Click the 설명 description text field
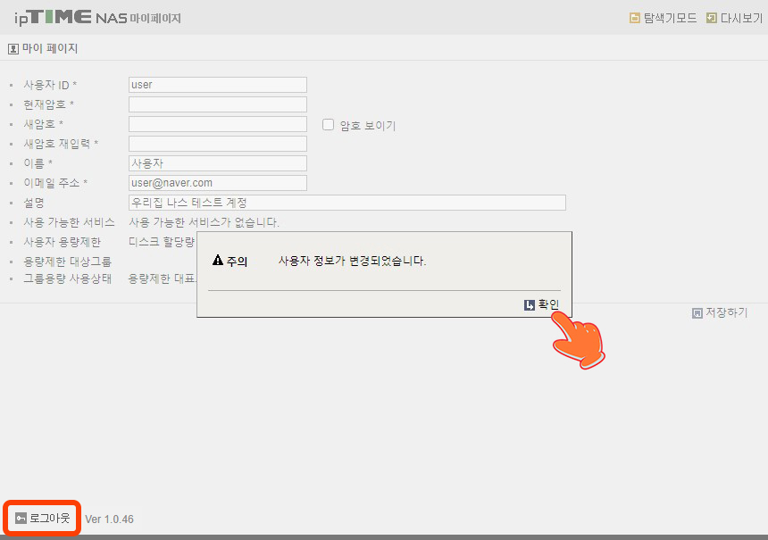Image resolution: width=768 pixels, height=540 pixels. click(346, 203)
